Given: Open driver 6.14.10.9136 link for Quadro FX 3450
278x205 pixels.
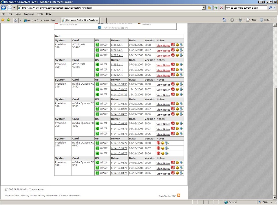Looking at the screenshot, I should point(119,84).
